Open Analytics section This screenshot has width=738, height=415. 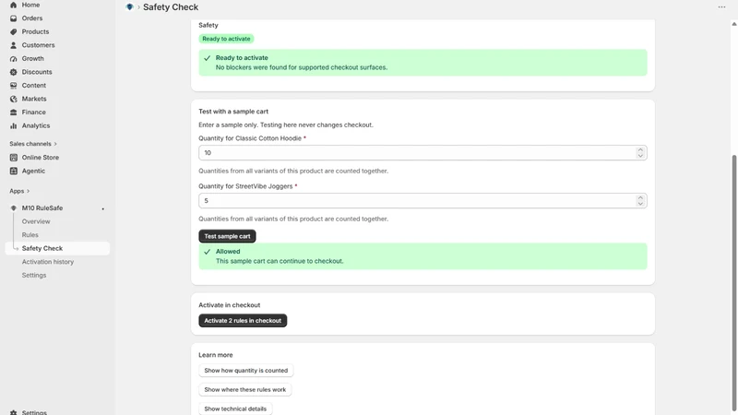pos(36,125)
